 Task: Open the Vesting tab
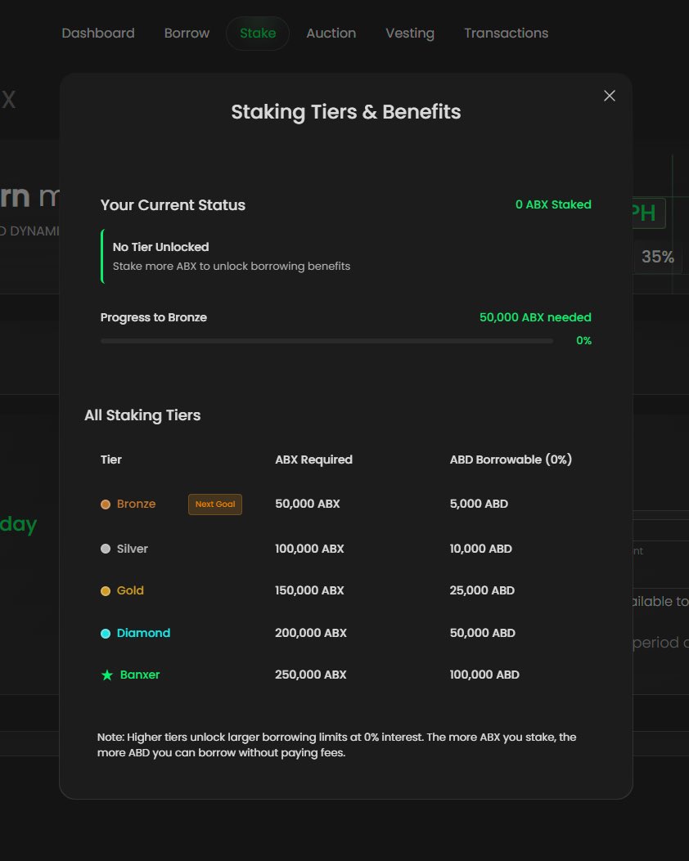pos(410,34)
